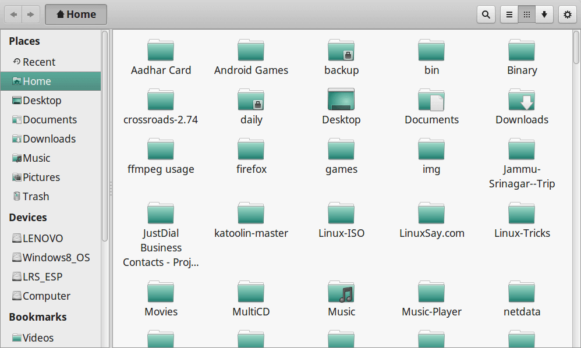
Task: Select the netdata folder
Action: 522,299
